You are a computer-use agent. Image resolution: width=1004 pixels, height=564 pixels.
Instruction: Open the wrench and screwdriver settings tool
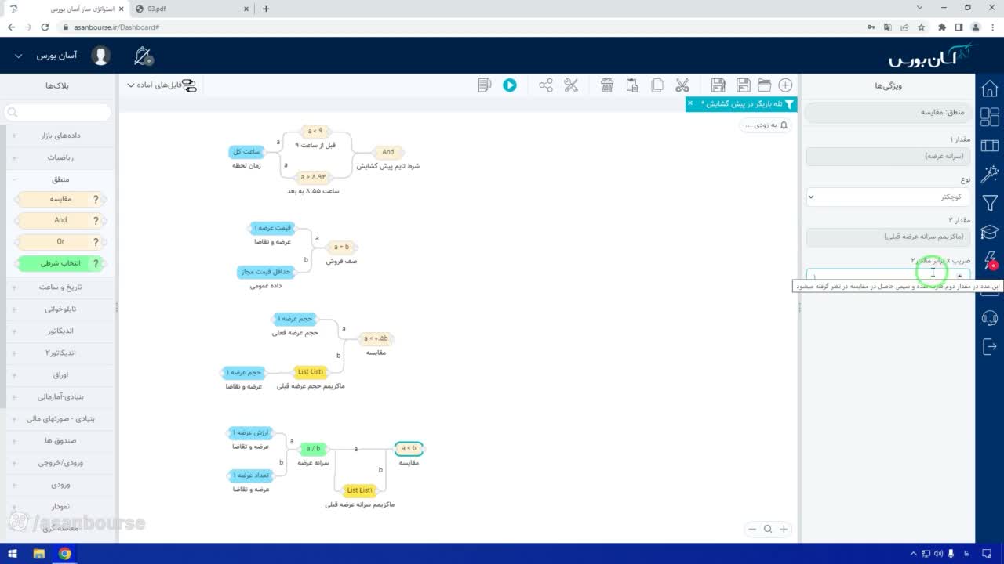pos(571,85)
